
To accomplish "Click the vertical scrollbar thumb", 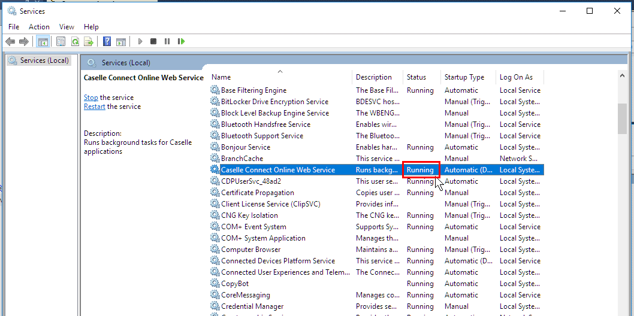I will tap(622, 118).
